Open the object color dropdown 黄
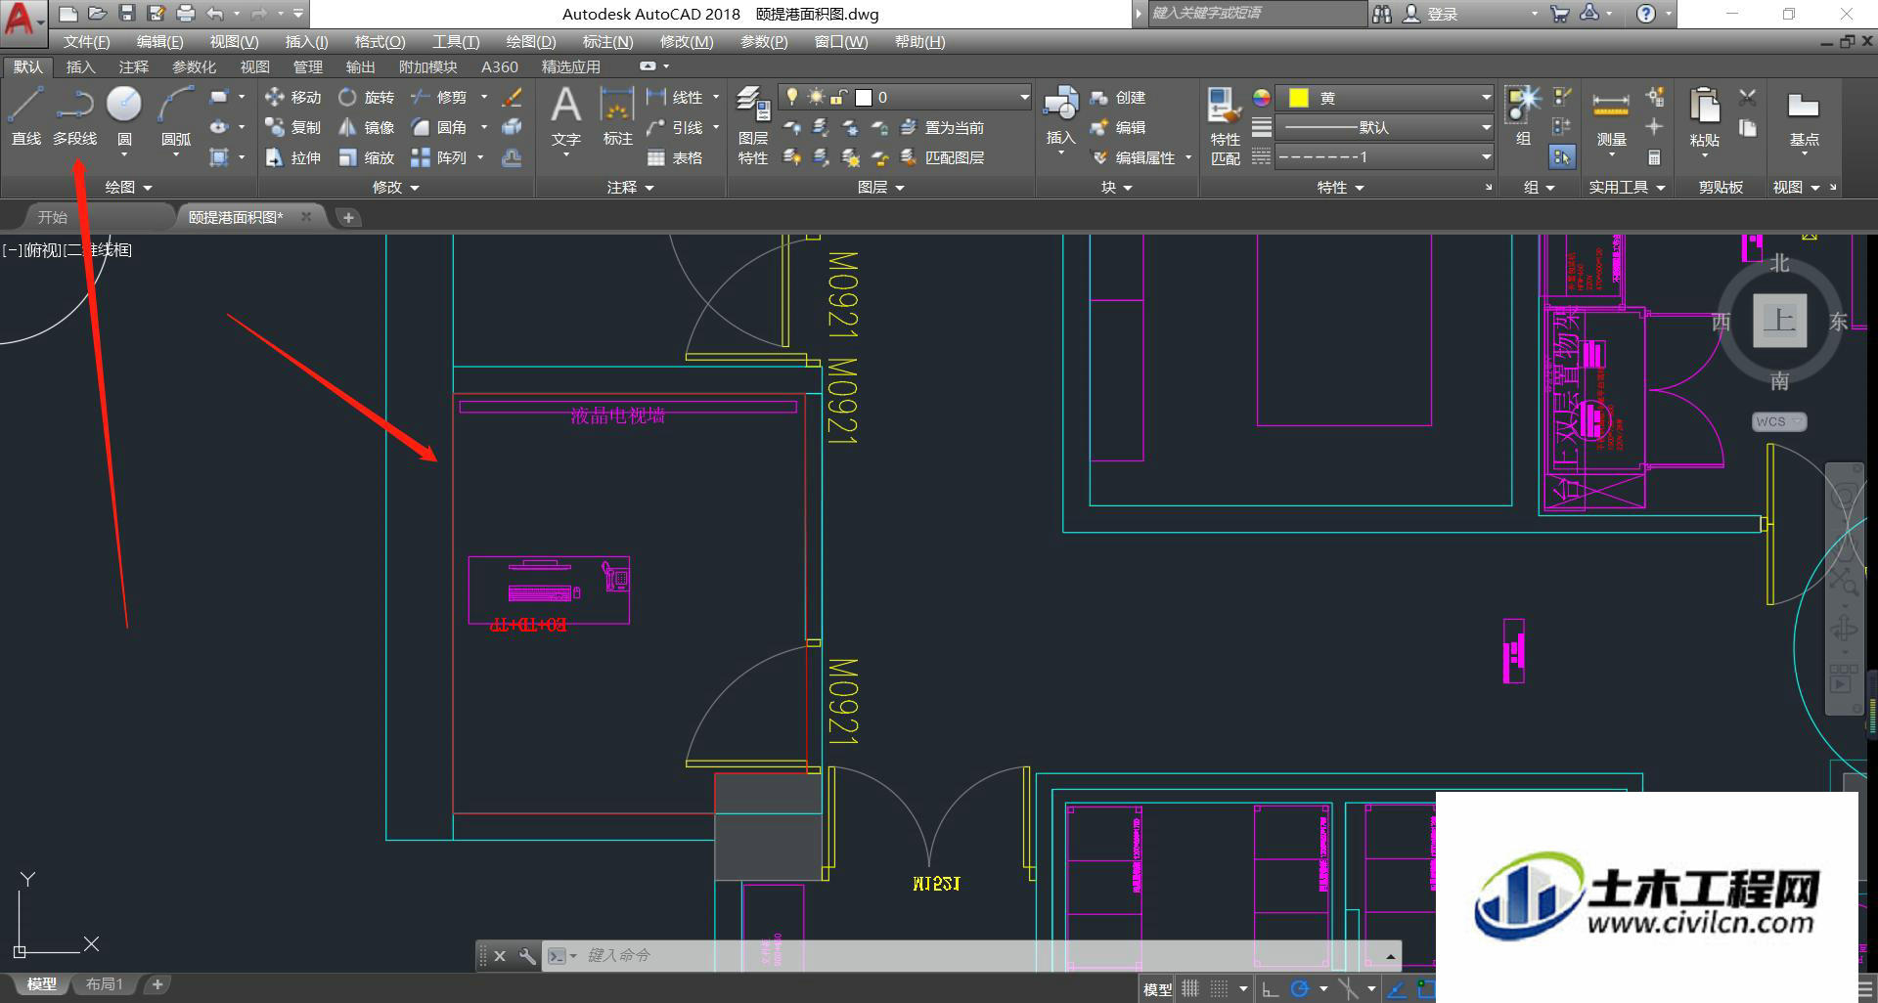This screenshot has height=1003, width=1878. point(1386,97)
